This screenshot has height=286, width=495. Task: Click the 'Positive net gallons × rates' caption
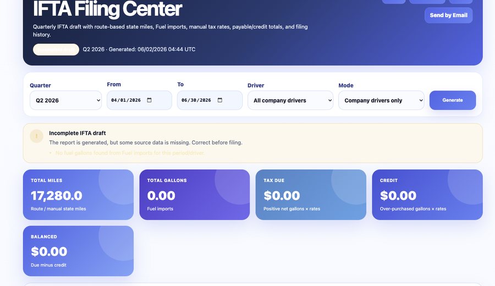pos(291,208)
